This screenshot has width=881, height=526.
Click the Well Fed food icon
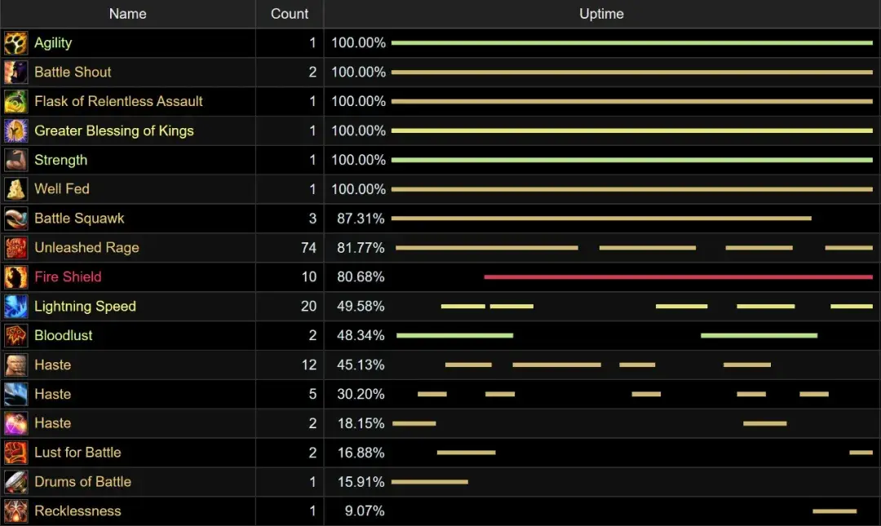pyautogui.click(x=15, y=189)
